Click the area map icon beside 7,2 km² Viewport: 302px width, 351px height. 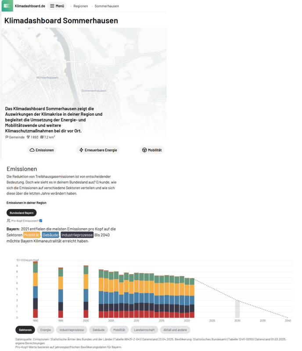pos(42,137)
